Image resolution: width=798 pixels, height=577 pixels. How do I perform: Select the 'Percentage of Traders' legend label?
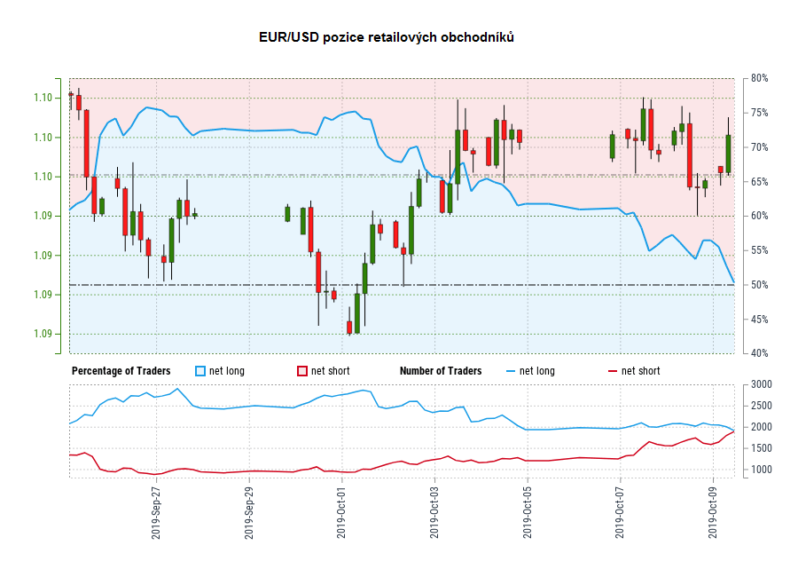click(121, 371)
